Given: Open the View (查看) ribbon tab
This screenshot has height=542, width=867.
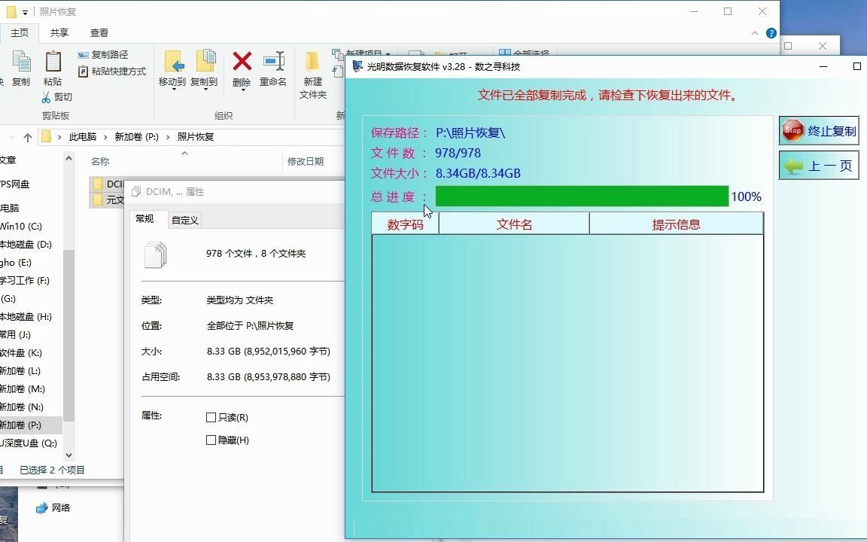Looking at the screenshot, I should point(99,32).
